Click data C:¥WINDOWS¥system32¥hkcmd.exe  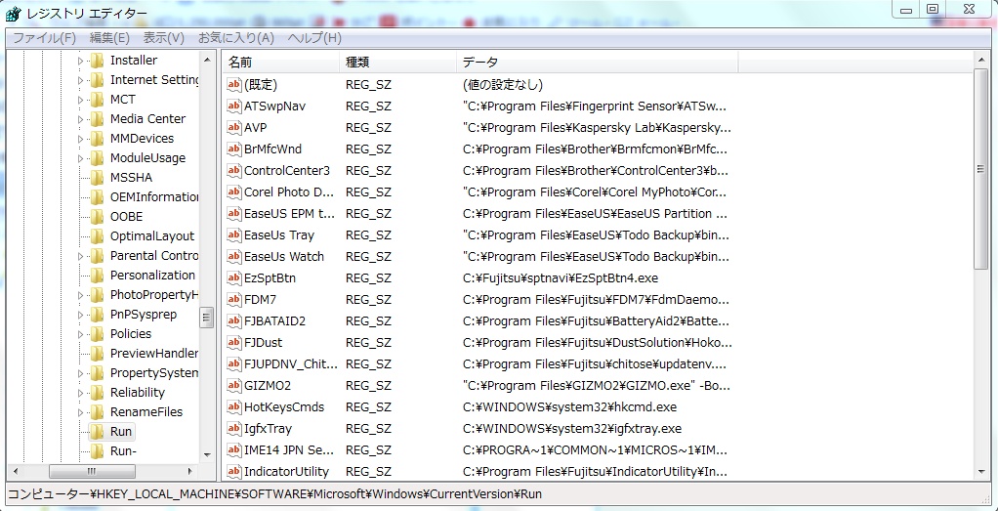569,407
